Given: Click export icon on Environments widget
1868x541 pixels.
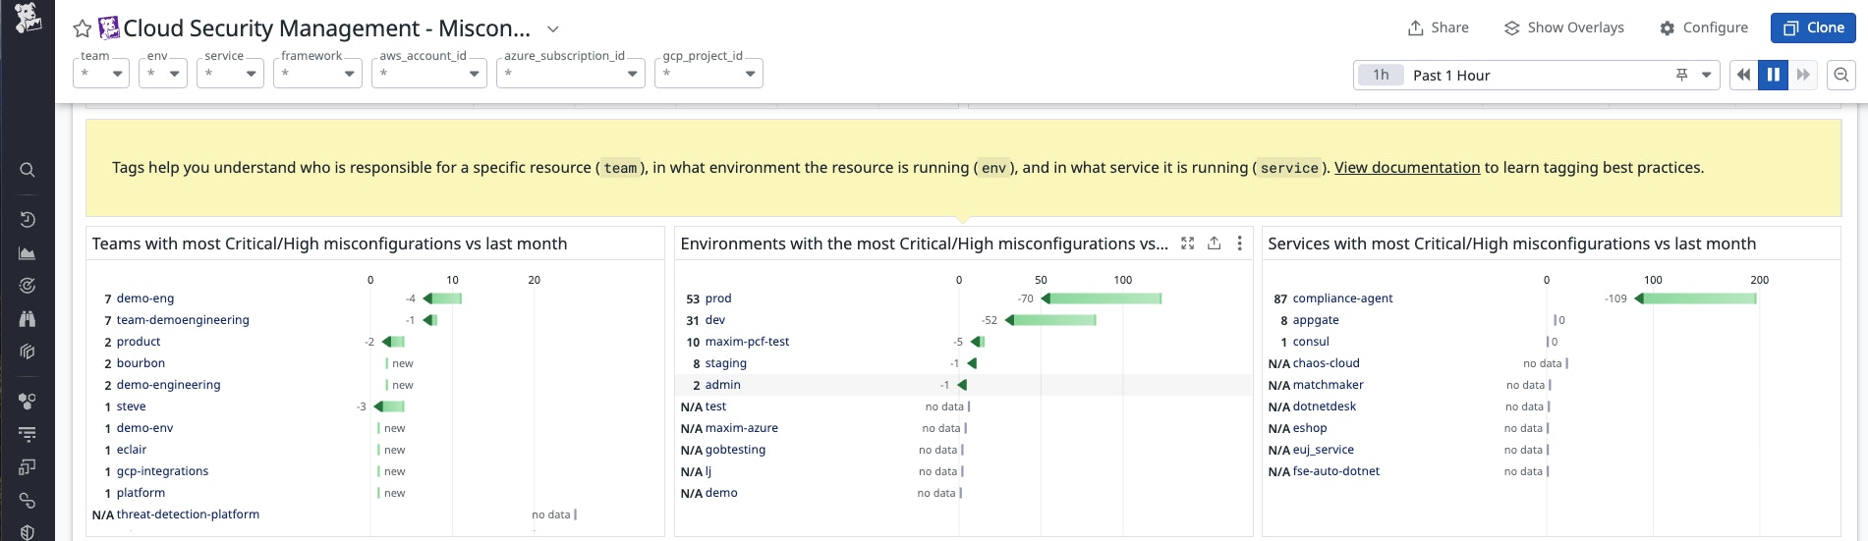Looking at the screenshot, I should click(1214, 243).
